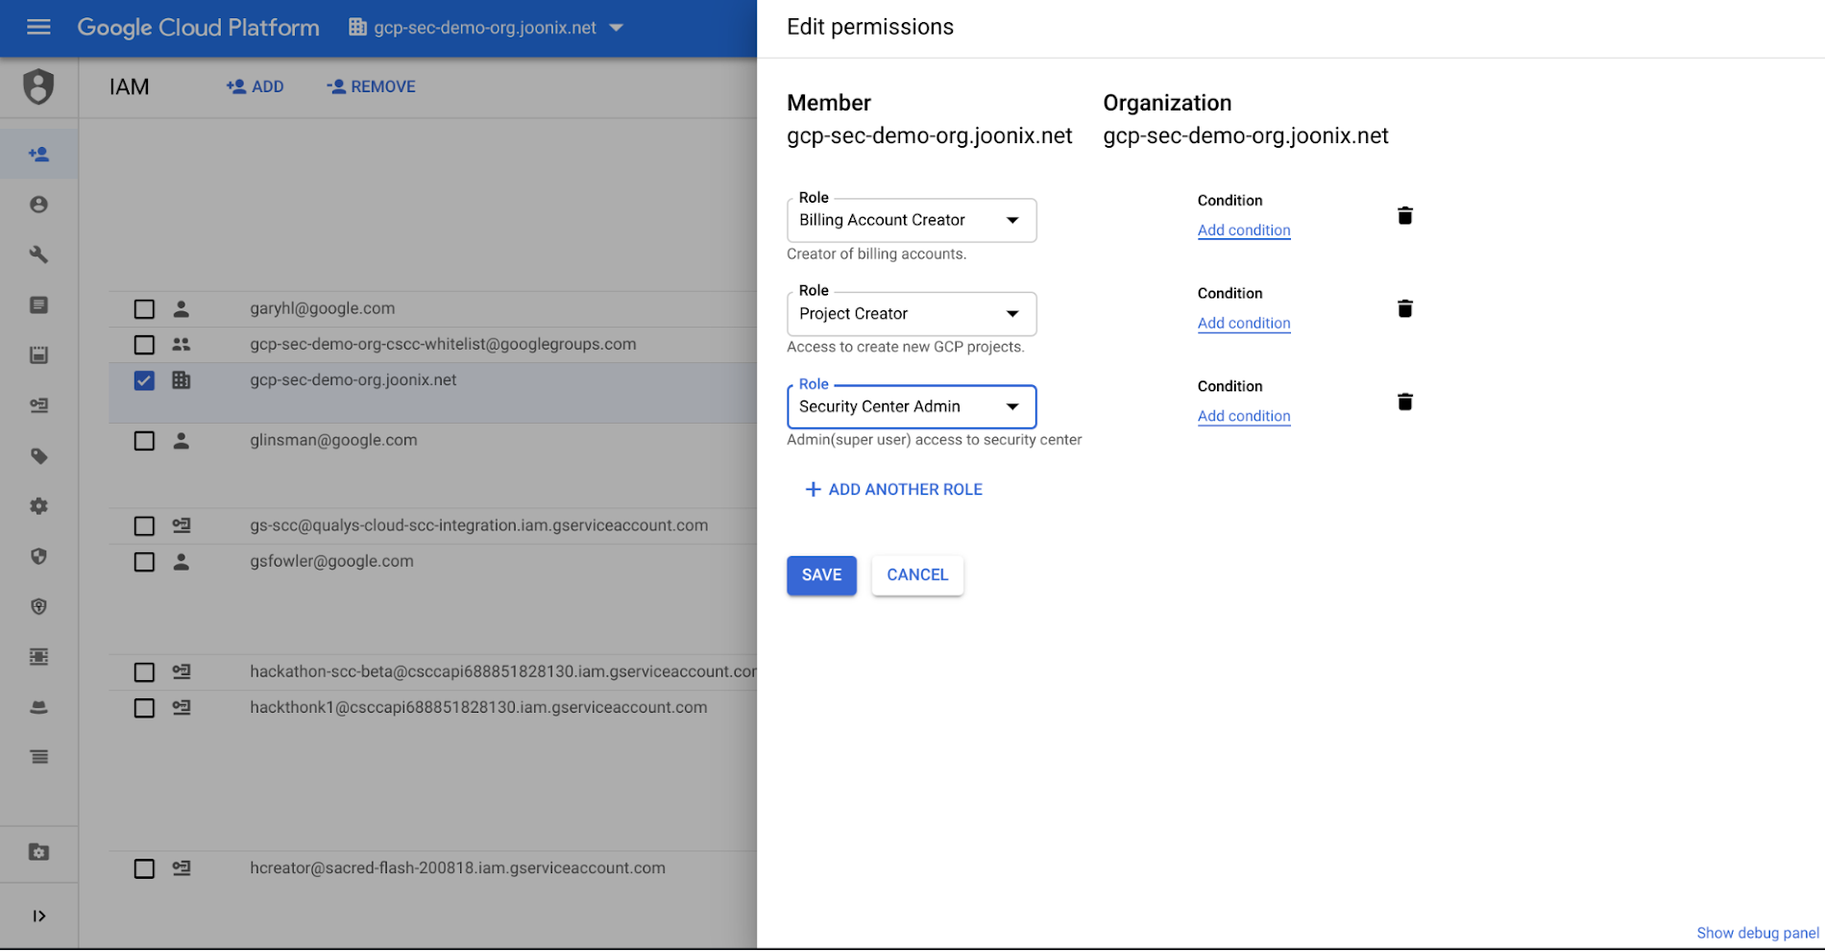Cancel editing permissions
The height and width of the screenshot is (951, 1825).
pos(917,574)
